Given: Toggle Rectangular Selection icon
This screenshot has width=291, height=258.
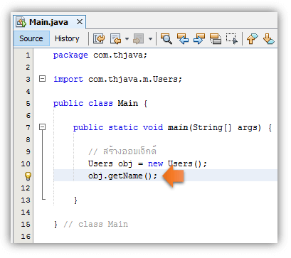Looking at the screenshot, I should coord(232,38).
